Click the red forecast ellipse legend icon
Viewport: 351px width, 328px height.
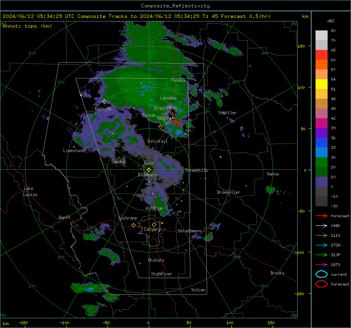coord(321,284)
